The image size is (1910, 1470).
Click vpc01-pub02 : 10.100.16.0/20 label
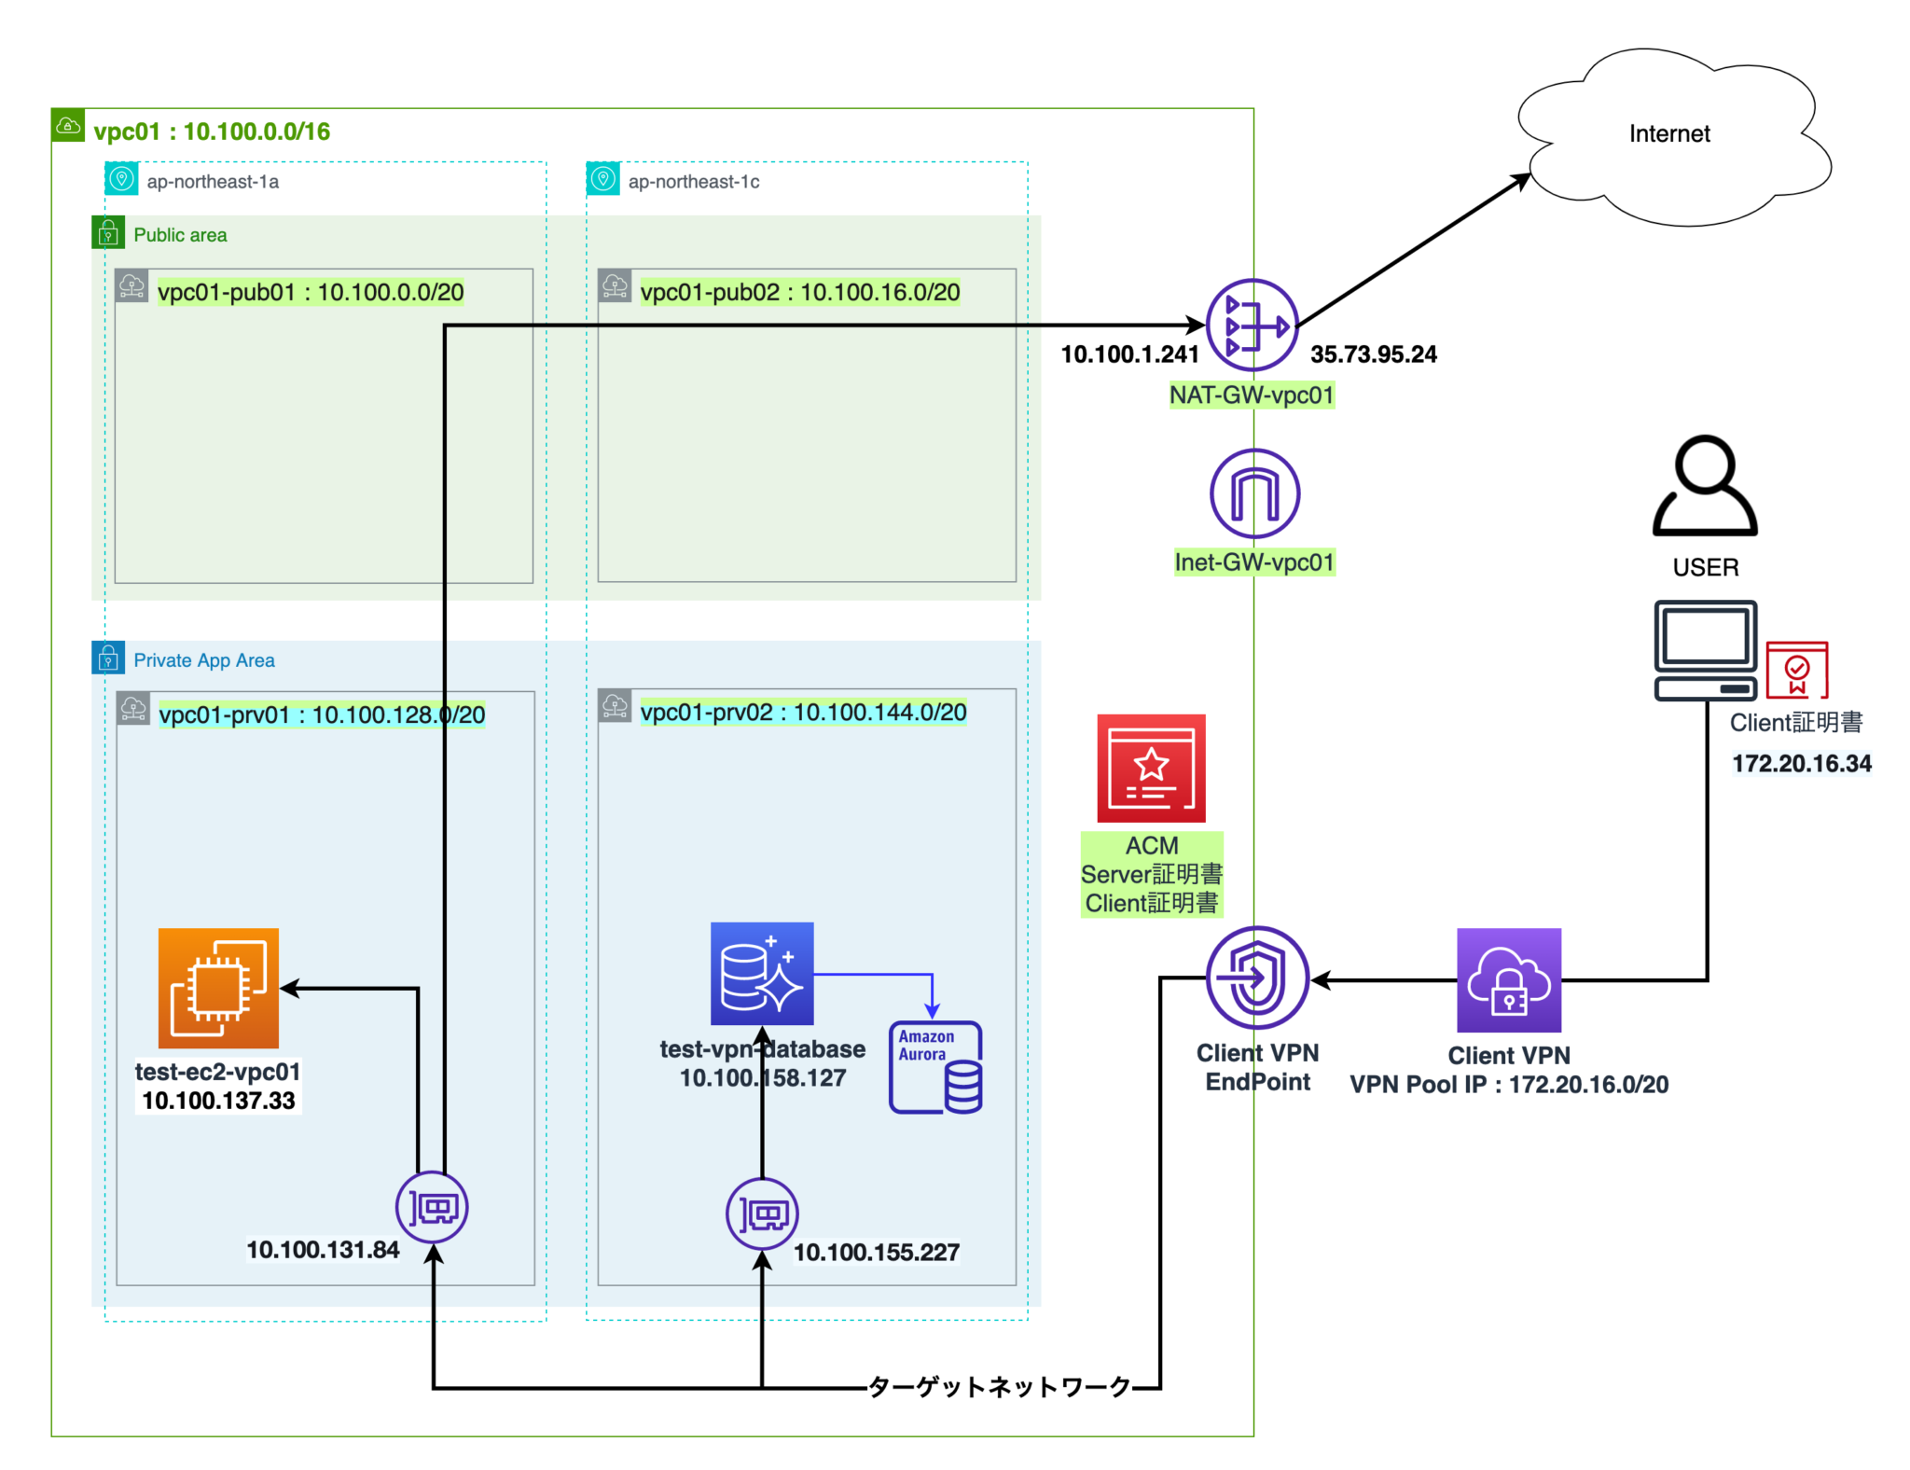pos(800,292)
